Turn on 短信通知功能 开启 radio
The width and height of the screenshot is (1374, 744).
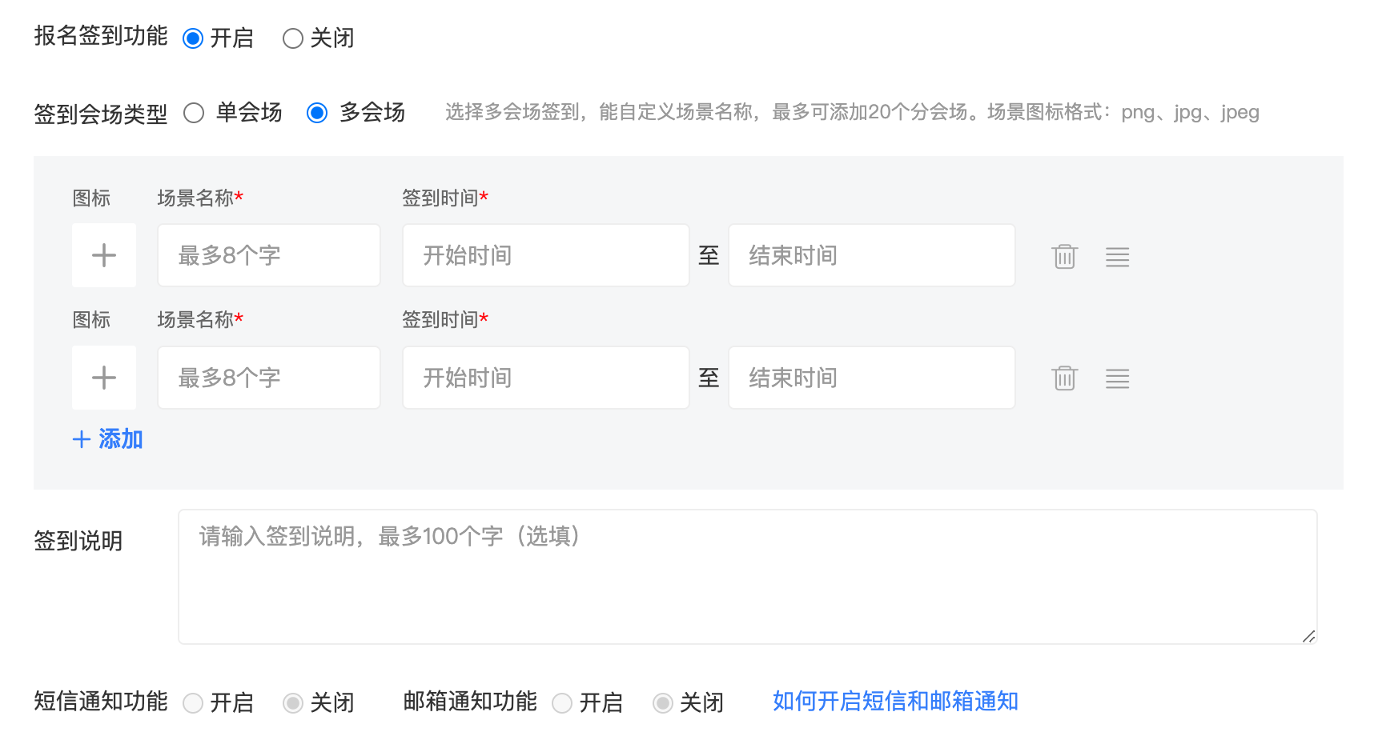193,703
